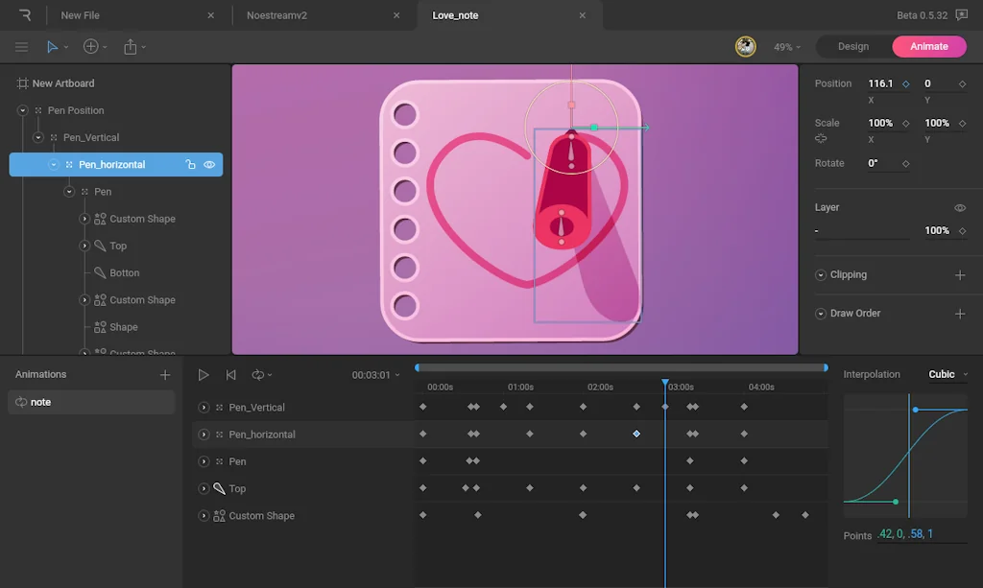Add a Clipping entry with plus
The width and height of the screenshot is (983, 588).
959,275
